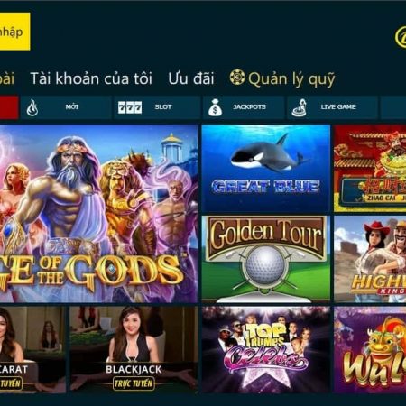Open the MỚI games tab

click(66, 107)
